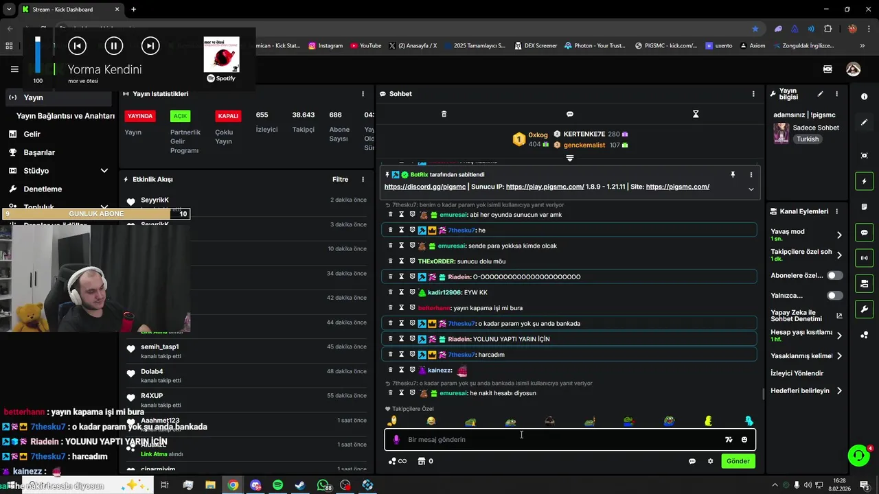879x494 pixels.
Task: Timeout kadir12906 using hourglass icon
Action: click(402, 292)
